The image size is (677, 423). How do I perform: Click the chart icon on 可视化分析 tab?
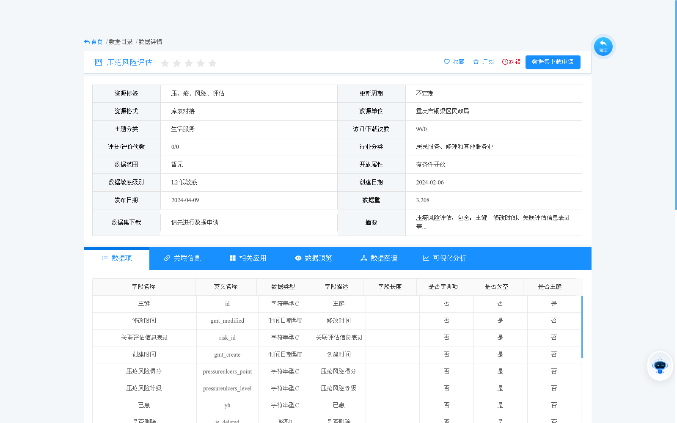[426, 258]
